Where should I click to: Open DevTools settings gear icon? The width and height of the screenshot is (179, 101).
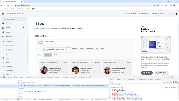(172, 77)
